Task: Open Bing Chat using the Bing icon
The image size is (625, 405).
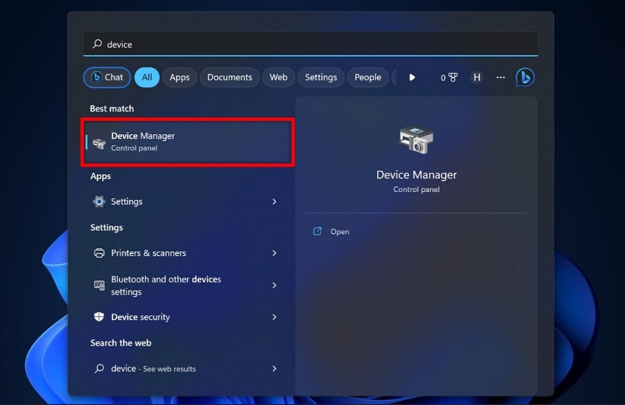Action: coord(524,76)
